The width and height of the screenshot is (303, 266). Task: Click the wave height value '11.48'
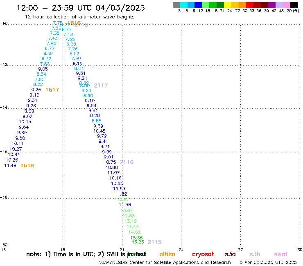pyautogui.click(x=10, y=166)
